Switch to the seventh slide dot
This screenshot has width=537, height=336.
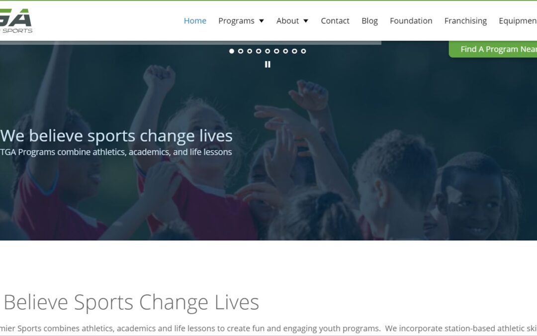coord(285,51)
